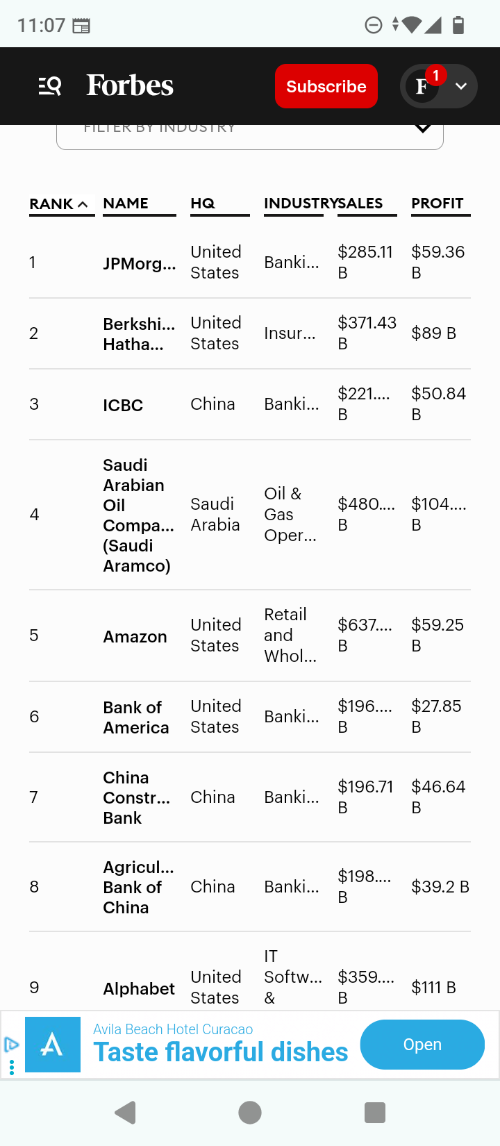Click the AdChoices icon on the ad

11,1044
